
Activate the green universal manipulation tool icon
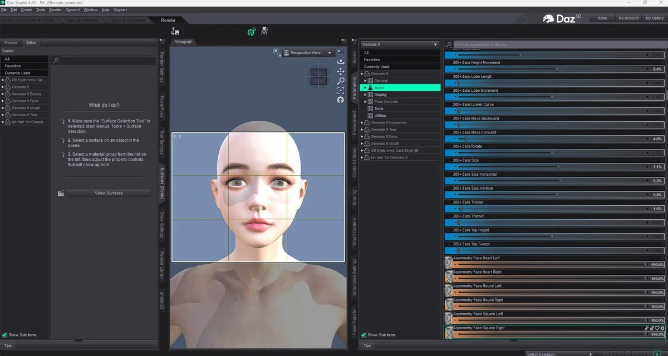pos(252,32)
